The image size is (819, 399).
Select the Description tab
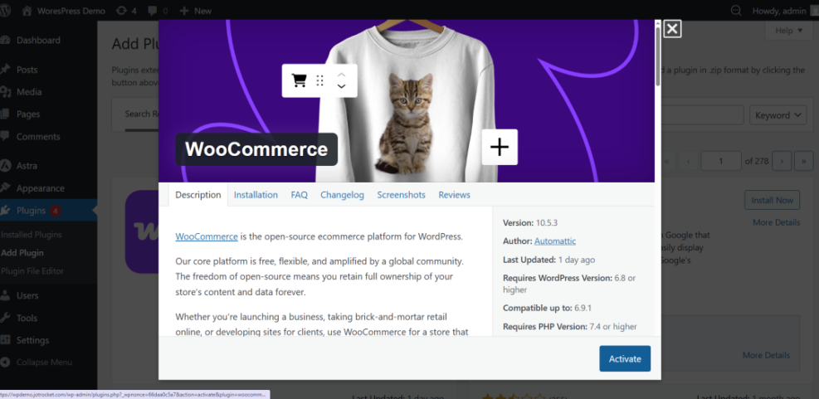(198, 195)
